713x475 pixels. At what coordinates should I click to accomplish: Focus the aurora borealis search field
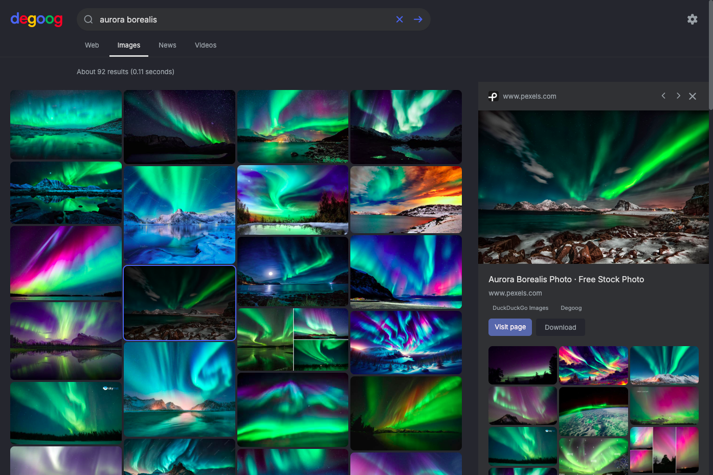pyautogui.click(x=243, y=19)
